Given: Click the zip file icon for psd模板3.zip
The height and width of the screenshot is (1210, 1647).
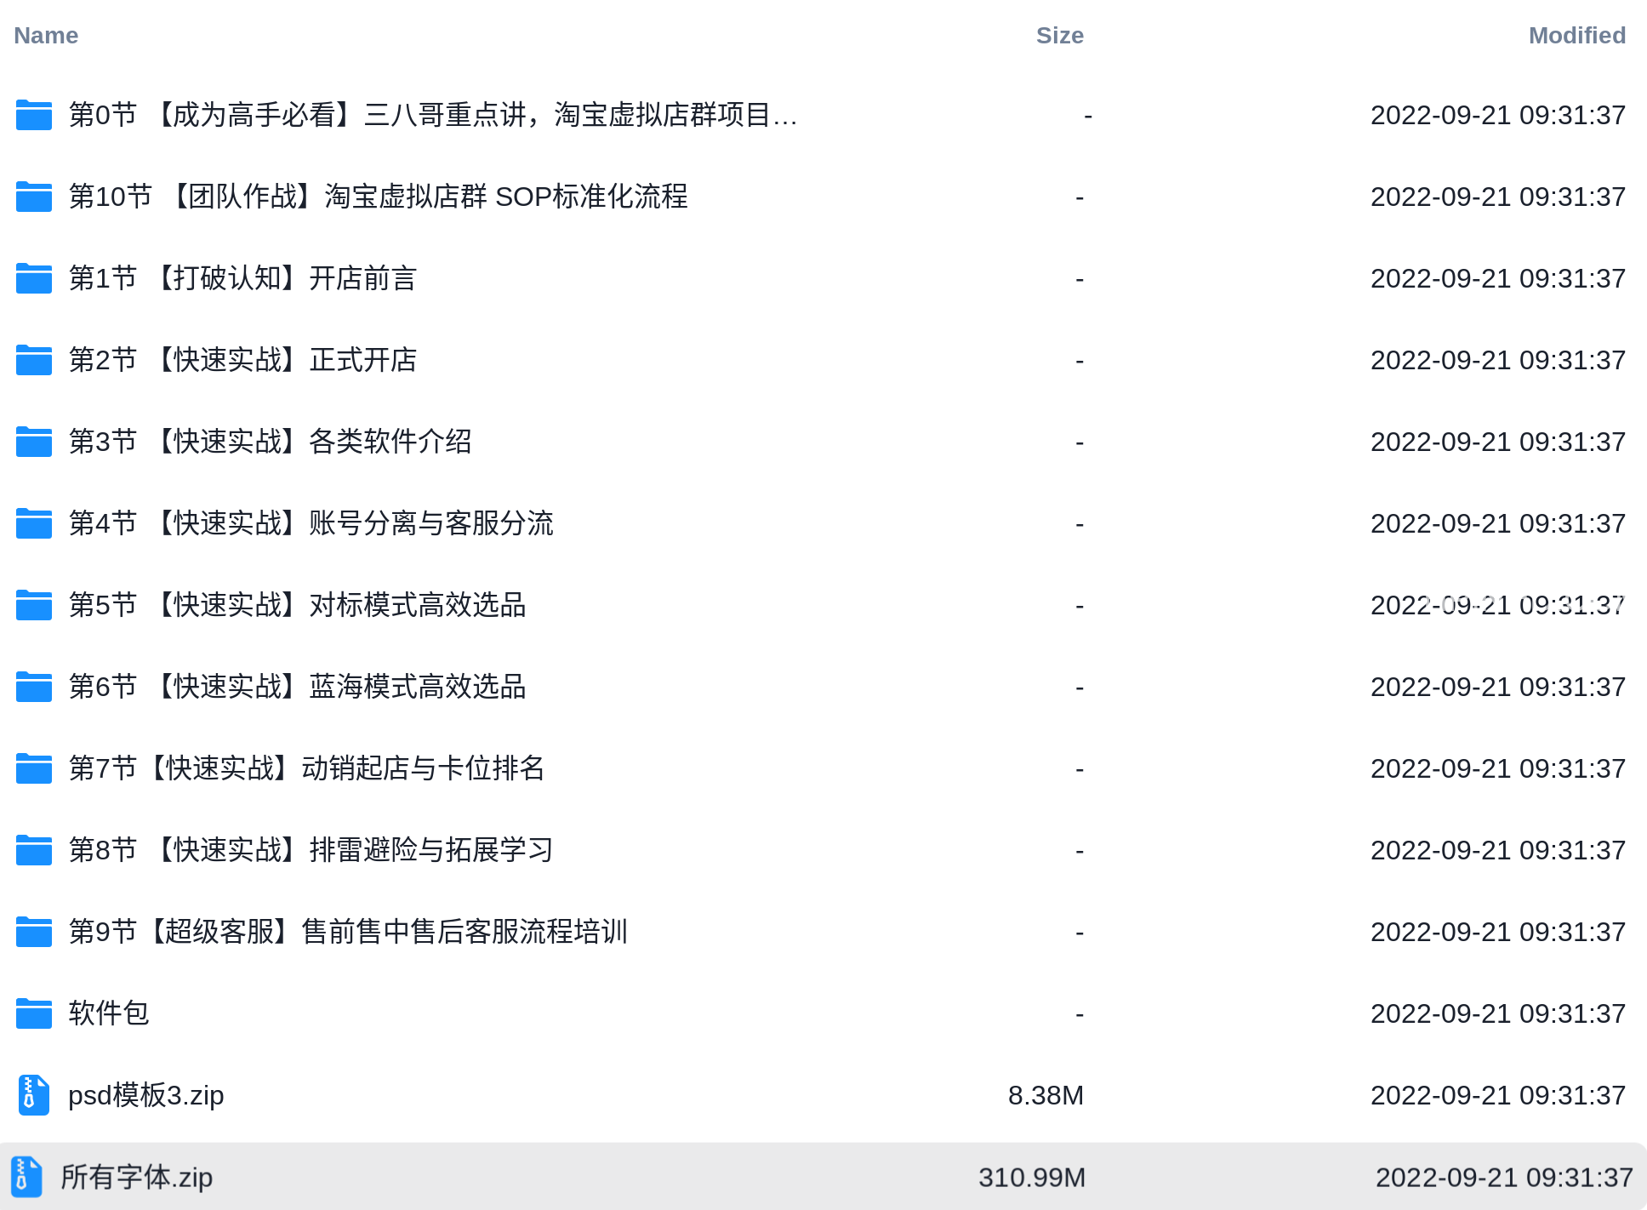Looking at the screenshot, I should 34,1095.
